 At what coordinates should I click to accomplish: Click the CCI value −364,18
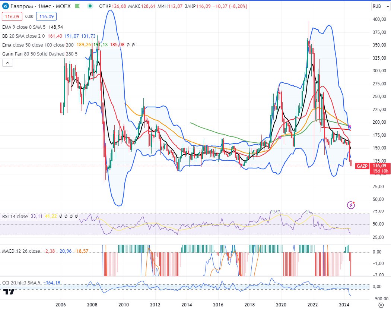pos(52,283)
